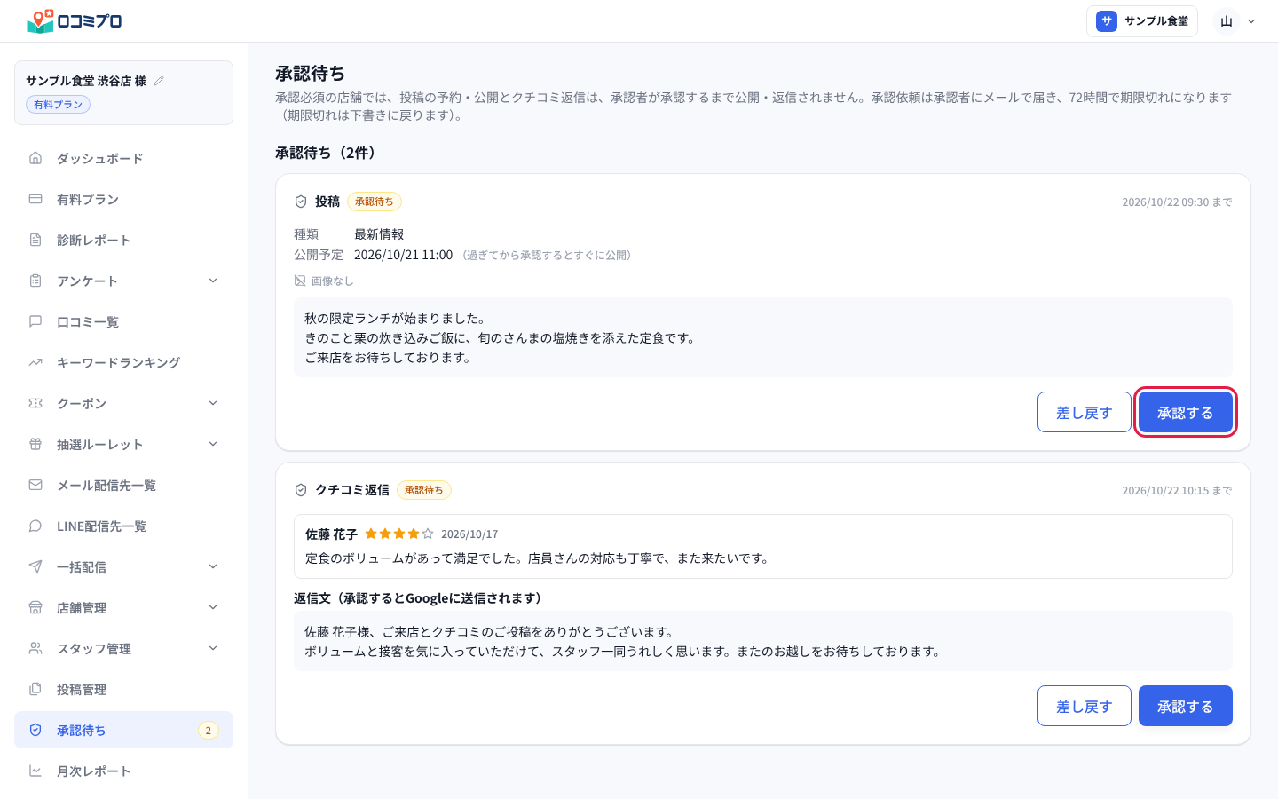Image resolution: width=1278 pixels, height=799 pixels.
Task: Click the 画像なし label in the 投稿 card
Action: point(324,281)
